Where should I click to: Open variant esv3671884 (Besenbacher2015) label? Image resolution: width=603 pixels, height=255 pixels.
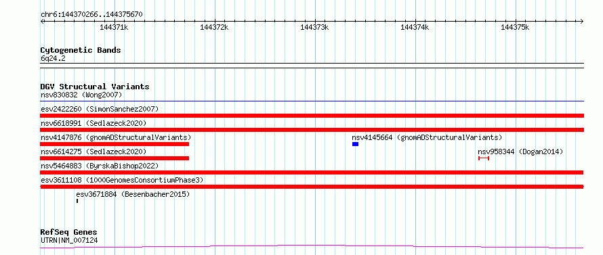(x=133, y=194)
